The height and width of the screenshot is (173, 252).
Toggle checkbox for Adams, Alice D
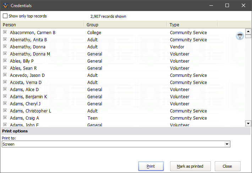[x=5, y=89]
